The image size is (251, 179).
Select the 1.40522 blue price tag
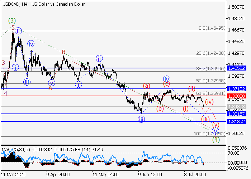[x=236, y=68]
